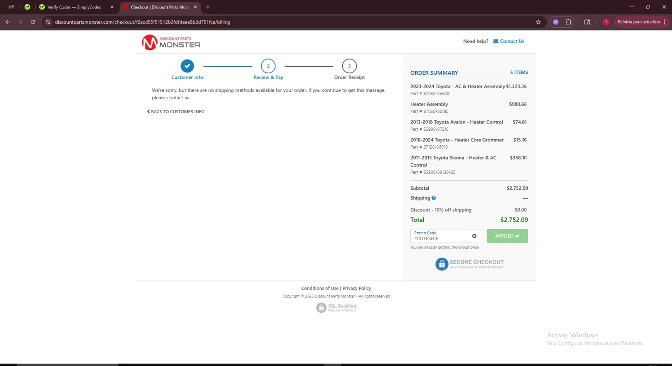
Task: Reload the checkout page
Action: click(33, 22)
